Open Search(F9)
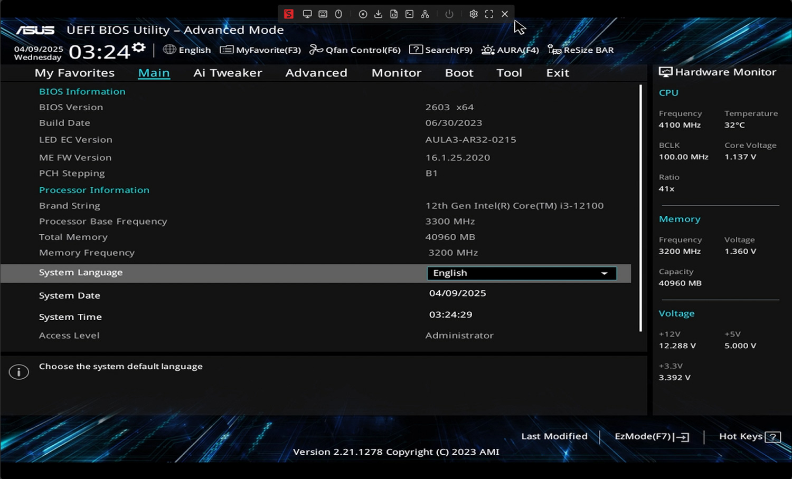This screenshot has width=792, height=479. coord(441,50)
